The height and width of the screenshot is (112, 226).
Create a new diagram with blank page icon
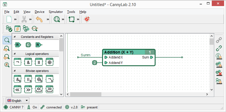[9, 19]
